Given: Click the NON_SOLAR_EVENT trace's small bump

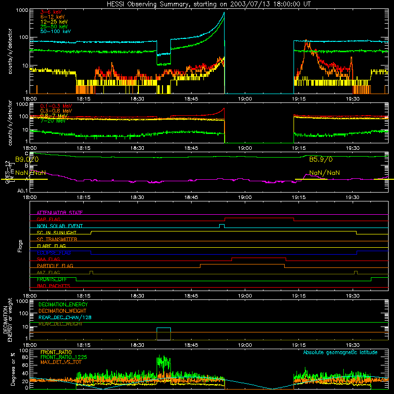Looking at the screenshot, I should click(x=222, y=225).
